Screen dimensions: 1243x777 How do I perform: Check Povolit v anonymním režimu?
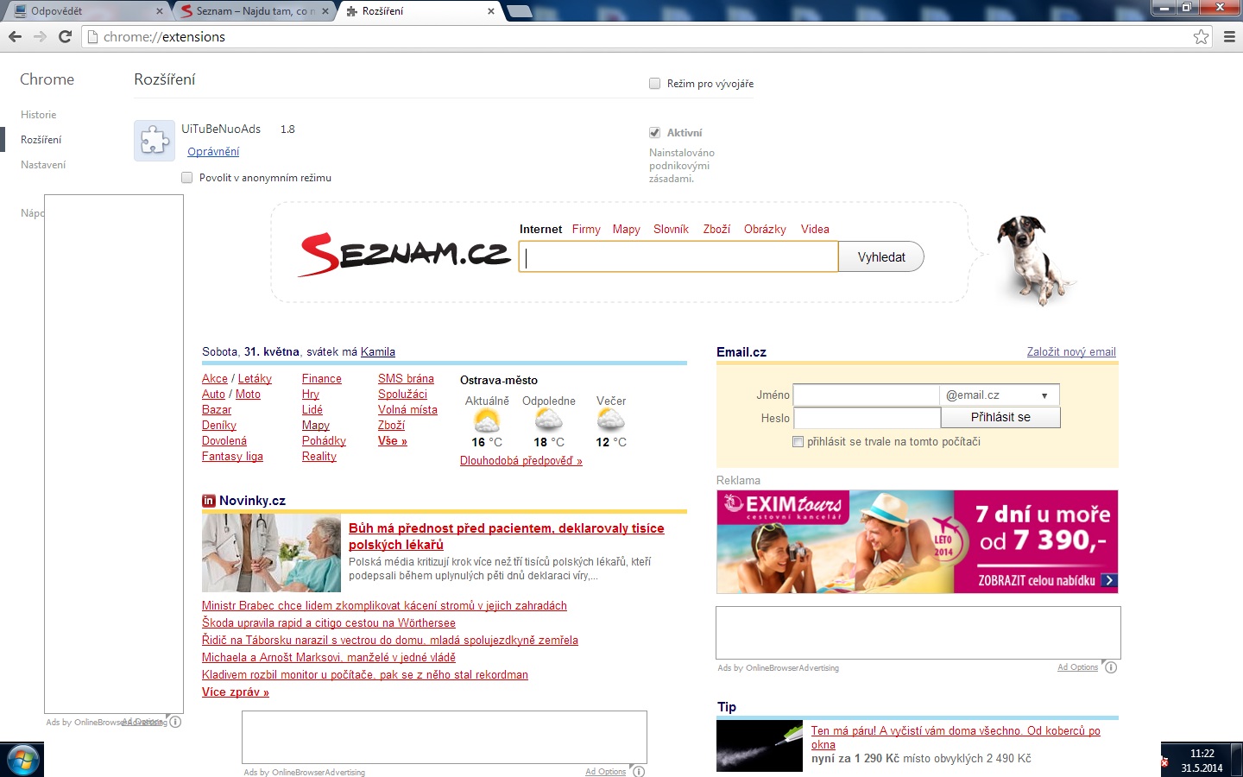[186, 178]
